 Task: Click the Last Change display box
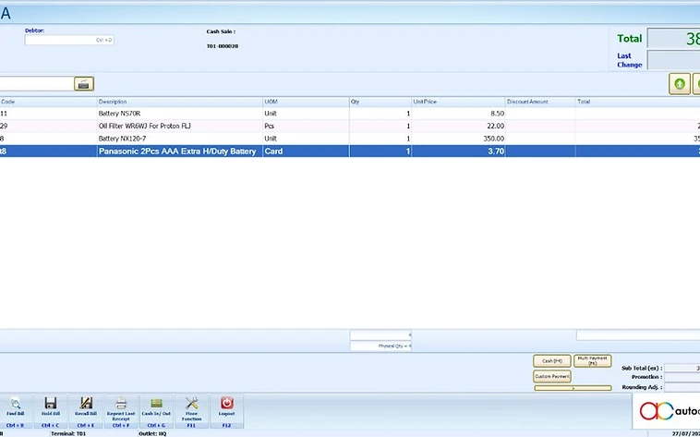click(673, 60)
